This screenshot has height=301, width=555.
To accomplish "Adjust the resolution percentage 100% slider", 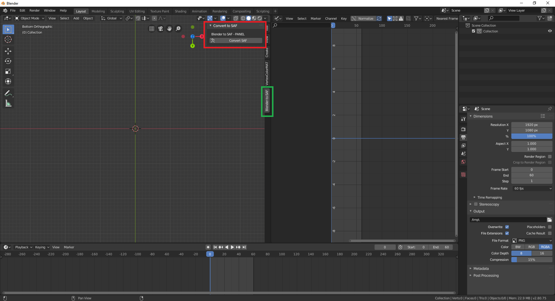I will click(x=532, y=136).
